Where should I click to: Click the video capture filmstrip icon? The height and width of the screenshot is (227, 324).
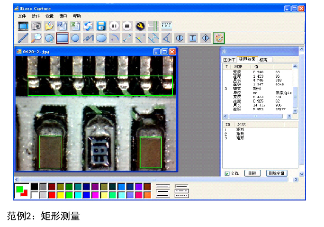(x=23, y=26)
